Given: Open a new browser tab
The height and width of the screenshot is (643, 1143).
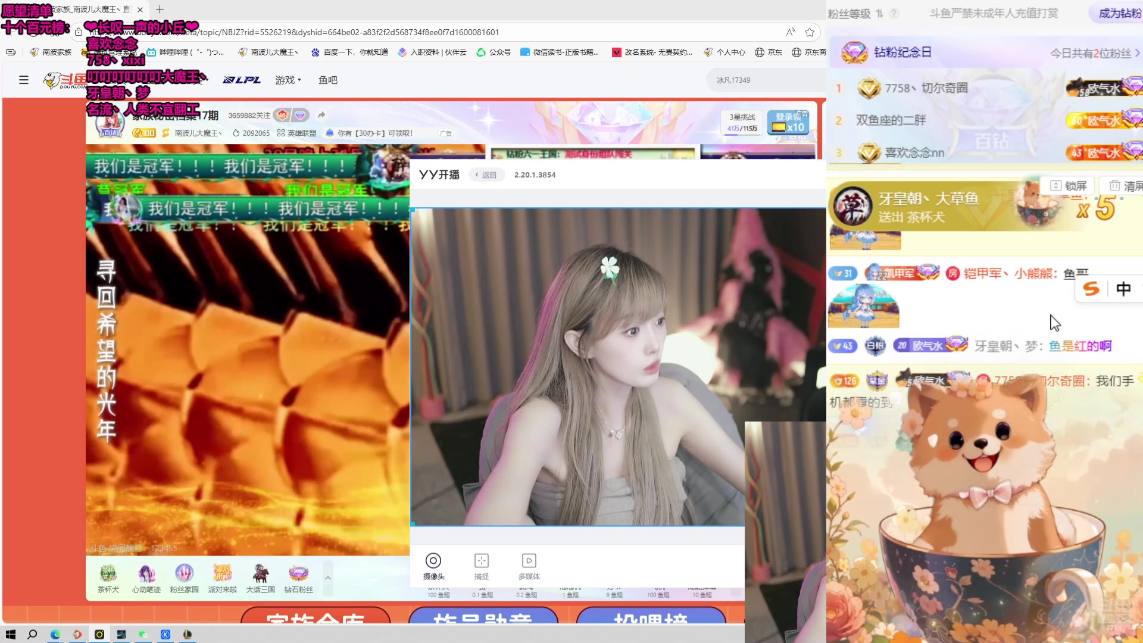Looking at the screenshot, I should point(160,10).
